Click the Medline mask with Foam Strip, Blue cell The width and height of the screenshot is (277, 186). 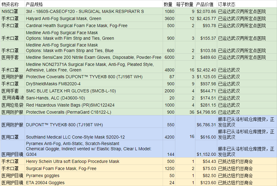point(94,47)
